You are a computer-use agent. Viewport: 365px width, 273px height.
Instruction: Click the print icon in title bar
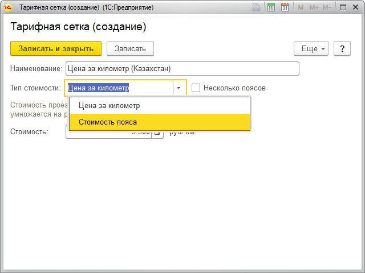coord(258,8)
